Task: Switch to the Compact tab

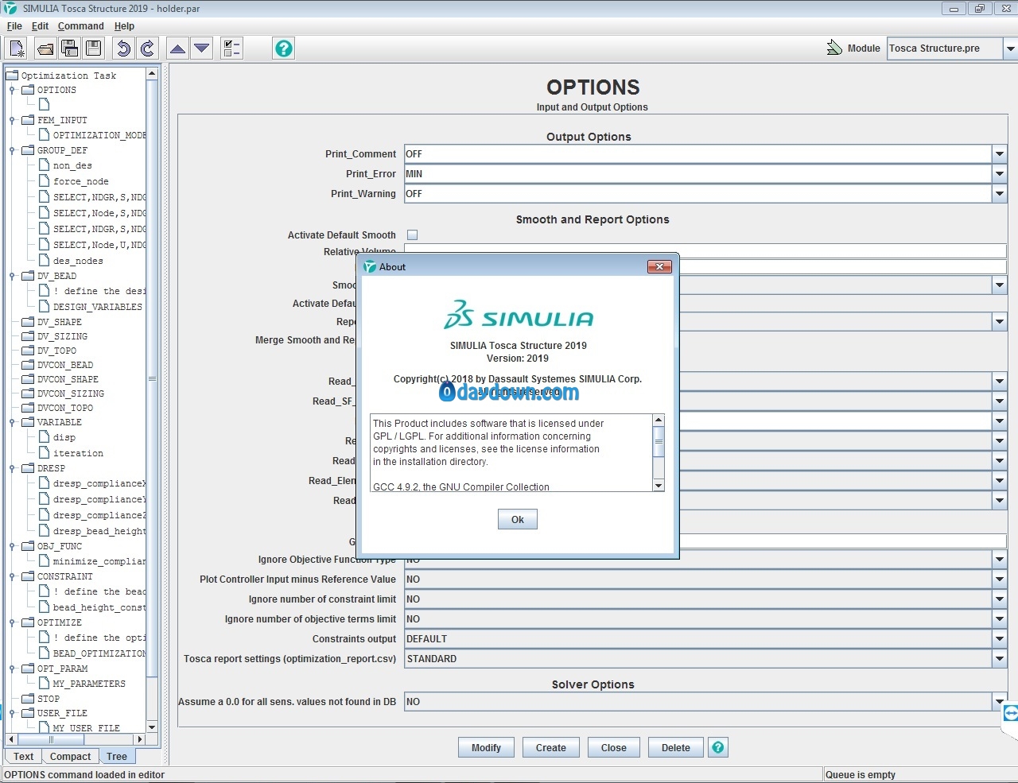Action: pos(70,757)
